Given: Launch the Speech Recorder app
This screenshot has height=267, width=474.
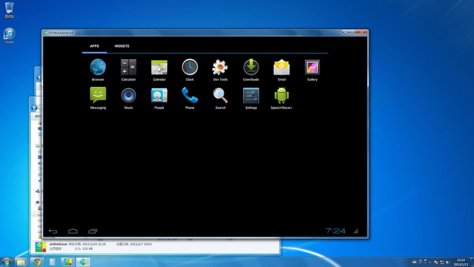Looking at the screenshot, I should pos(281,95).
